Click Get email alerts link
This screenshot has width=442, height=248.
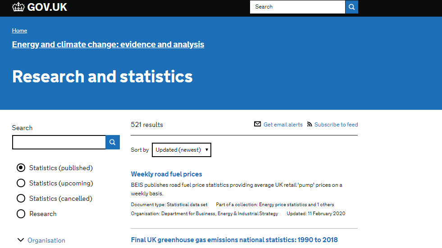tap(283, 124)
